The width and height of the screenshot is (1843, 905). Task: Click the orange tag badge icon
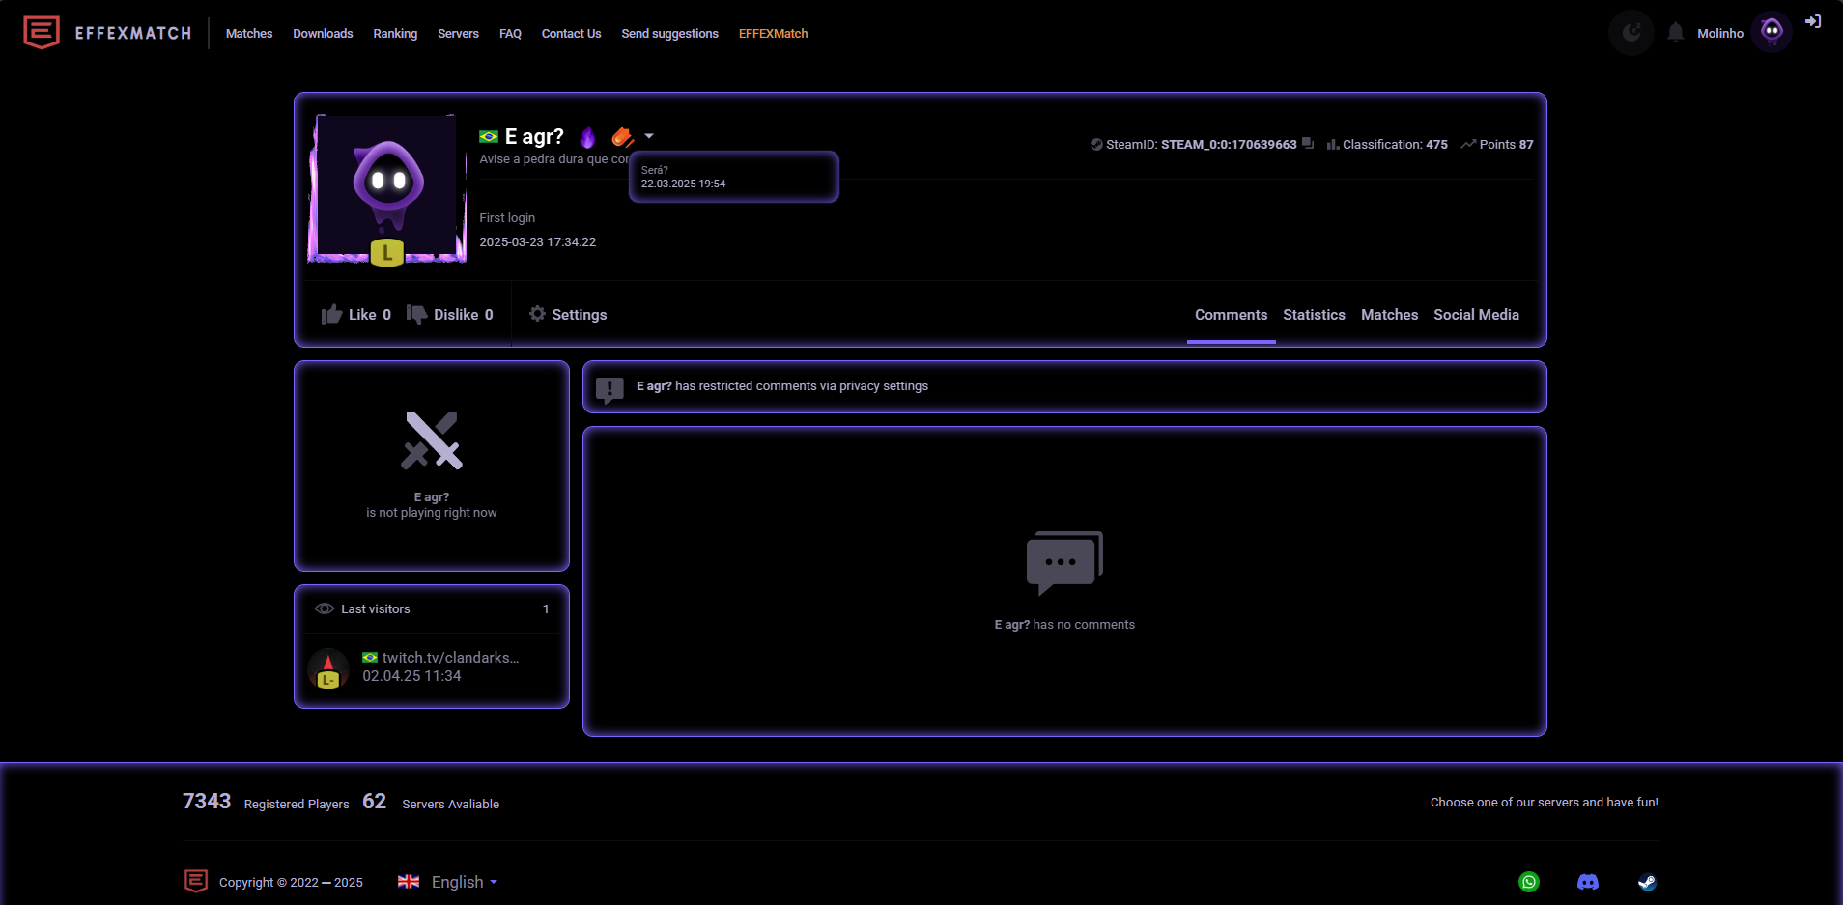click(623, 137)
